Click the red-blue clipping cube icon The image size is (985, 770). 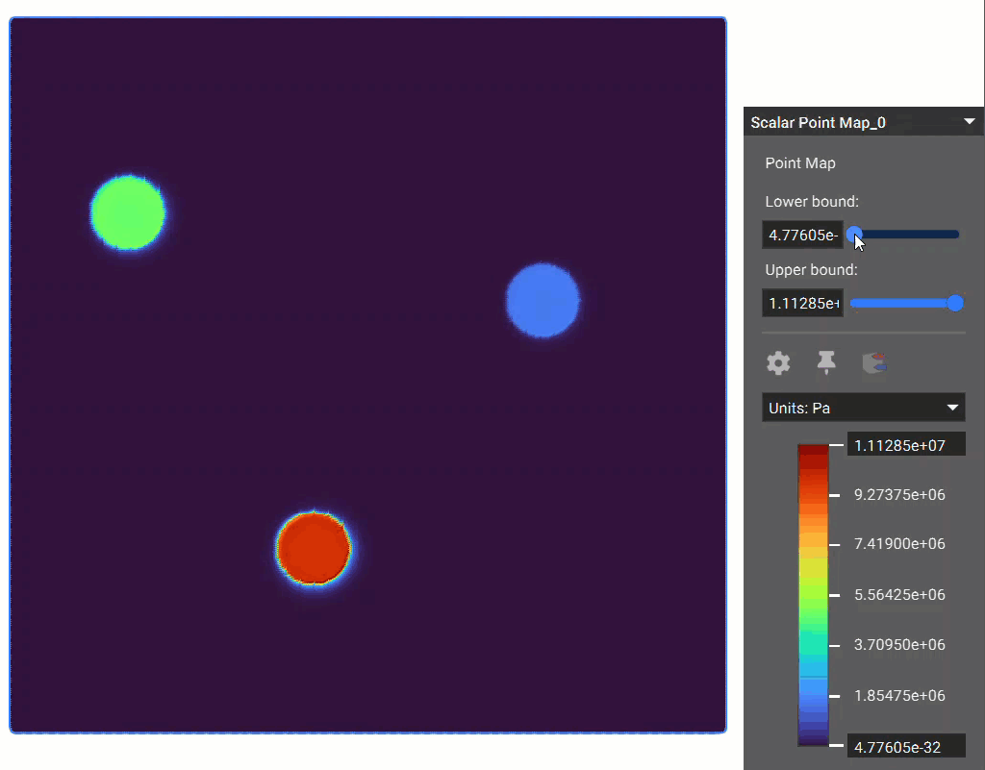[x=874, y=363]
